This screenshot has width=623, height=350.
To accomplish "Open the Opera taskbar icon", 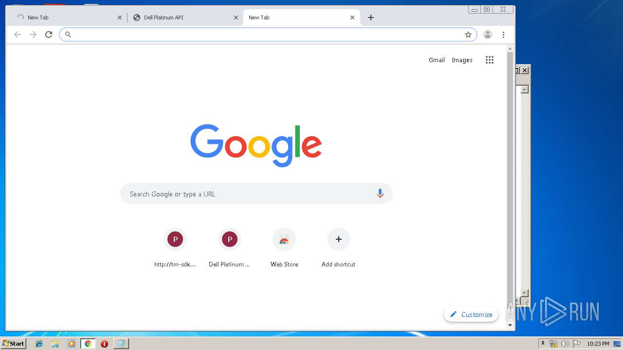I will click(x=104, y=344).
